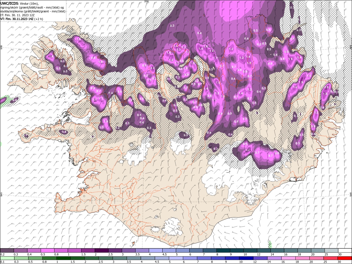Click the 0.5 green swatch in rain legend
Screen dimensions: 352x264
click(35, 258)
